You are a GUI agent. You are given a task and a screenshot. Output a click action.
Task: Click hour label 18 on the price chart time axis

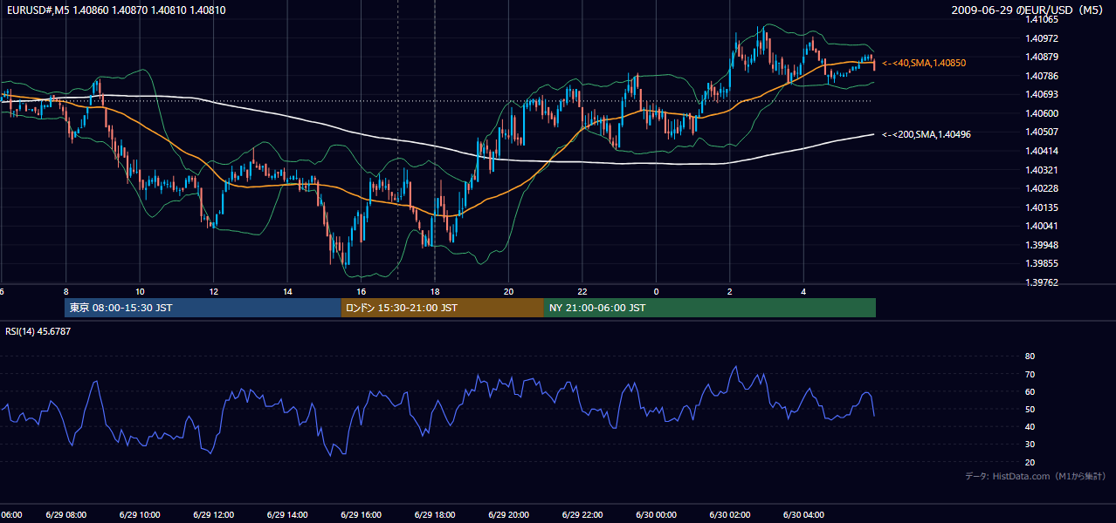click(x=435, y=291)
